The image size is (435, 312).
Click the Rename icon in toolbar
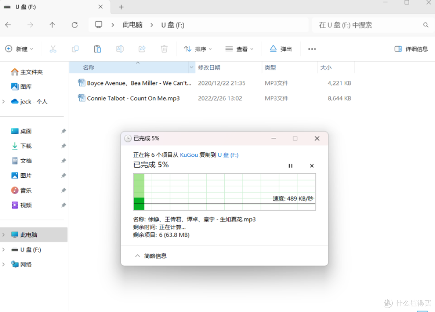click(120, 49)
